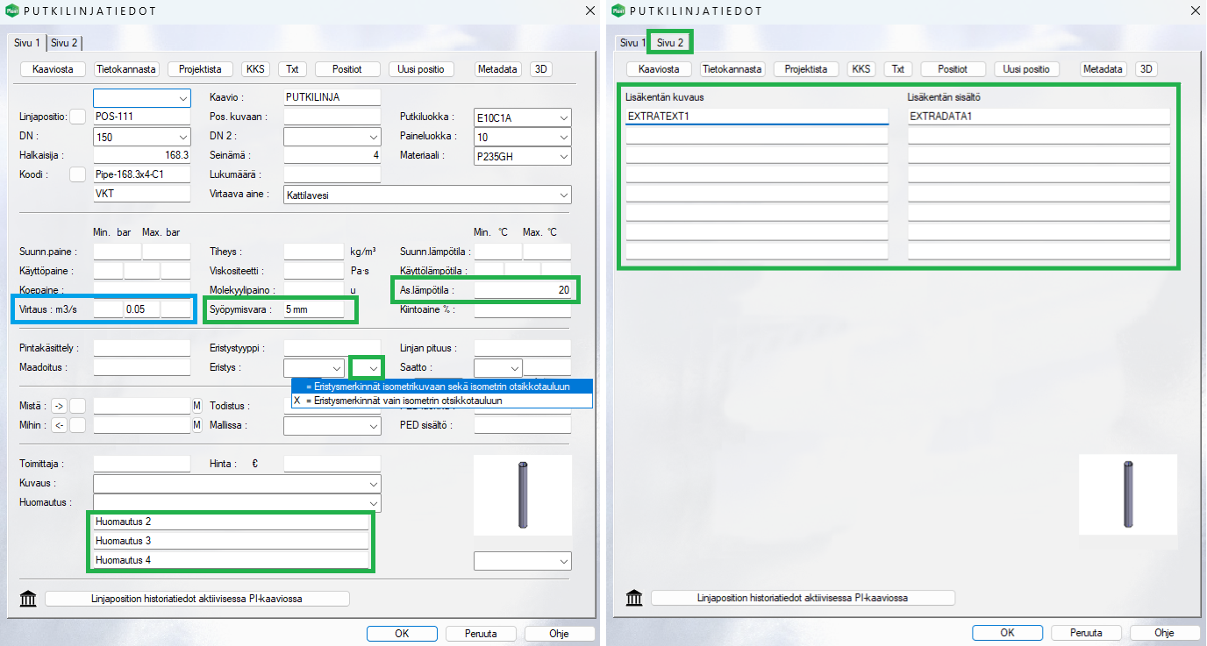
Task: Open the Saatto dropdown
Action: tap(497, 368)
